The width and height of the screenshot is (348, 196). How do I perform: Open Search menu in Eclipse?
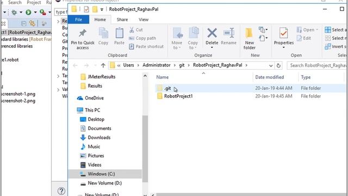pos(15,2)
